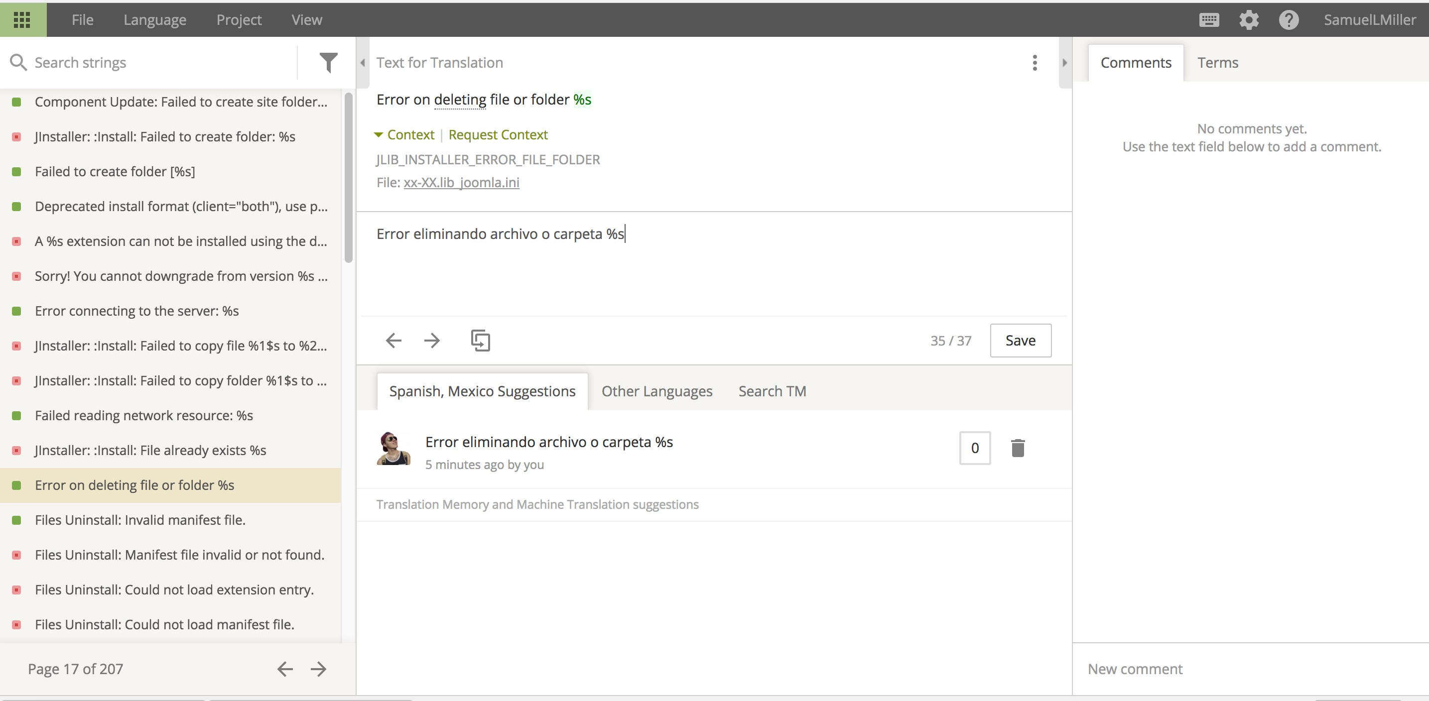Open the xx-XX.lib_joomla.ini file link
The height and width of the screenshot is (701, 1429).
461,182
